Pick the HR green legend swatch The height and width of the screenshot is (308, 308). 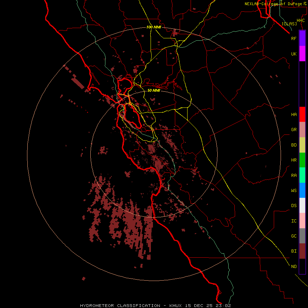302,160
